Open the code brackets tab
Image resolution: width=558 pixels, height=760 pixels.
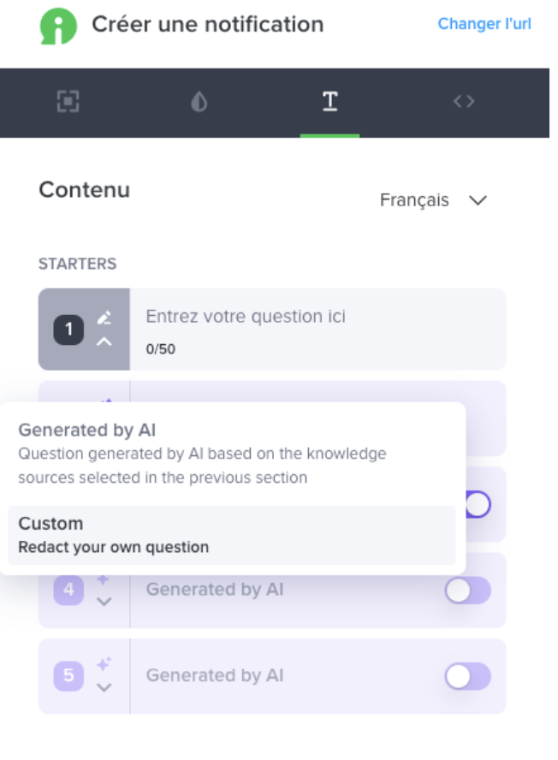point(464,101)
